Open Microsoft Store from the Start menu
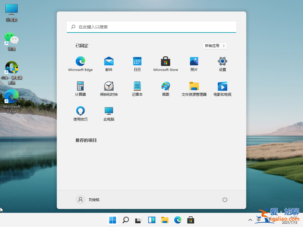Screen dimensions: 303x227 [165, 62]
